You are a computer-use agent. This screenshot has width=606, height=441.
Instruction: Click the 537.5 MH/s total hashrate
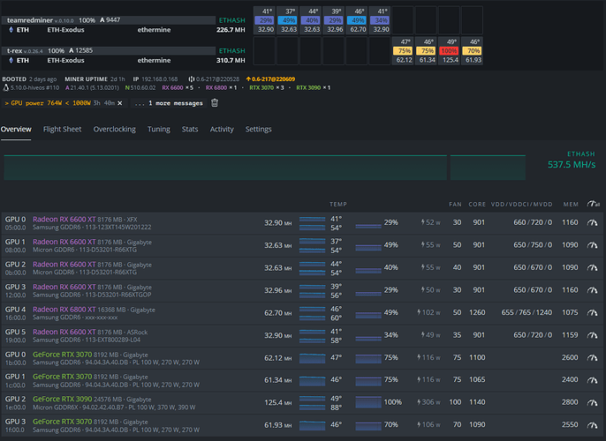coord(572,165)
